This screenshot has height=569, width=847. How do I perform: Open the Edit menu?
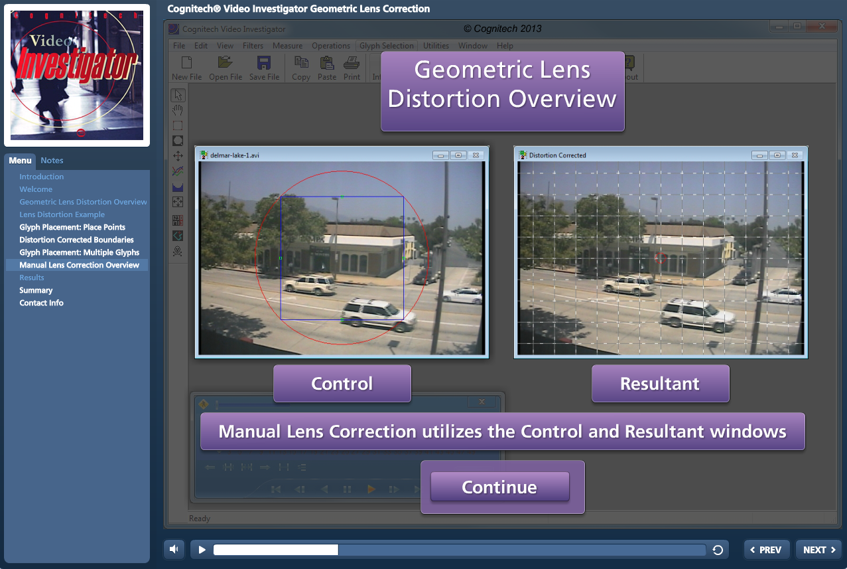(201, 46)
